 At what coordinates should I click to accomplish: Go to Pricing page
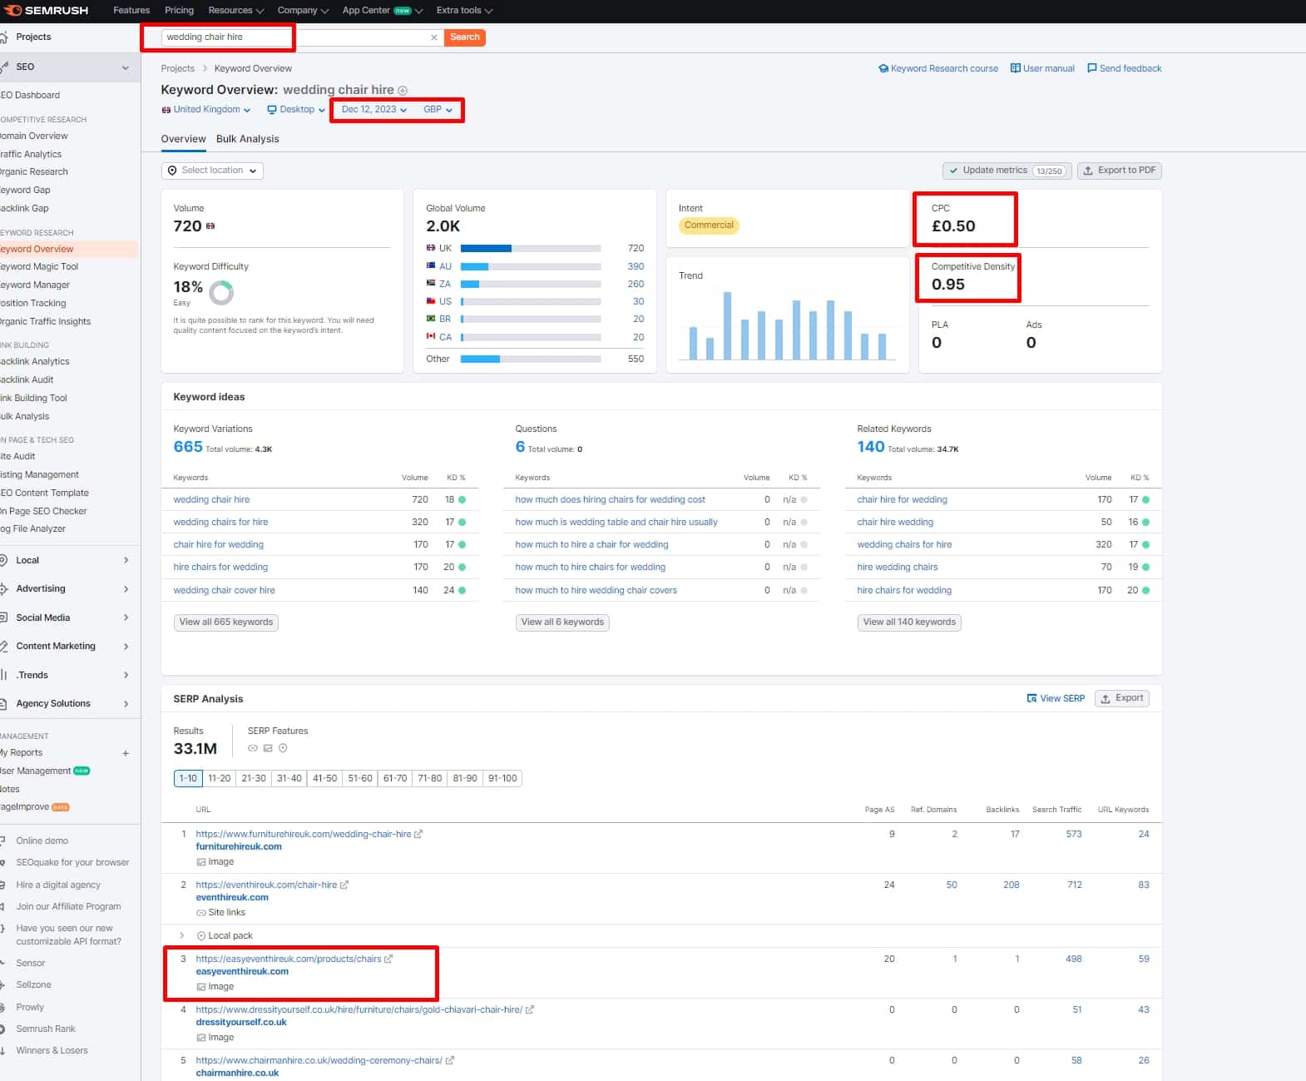tap(179, 11)
